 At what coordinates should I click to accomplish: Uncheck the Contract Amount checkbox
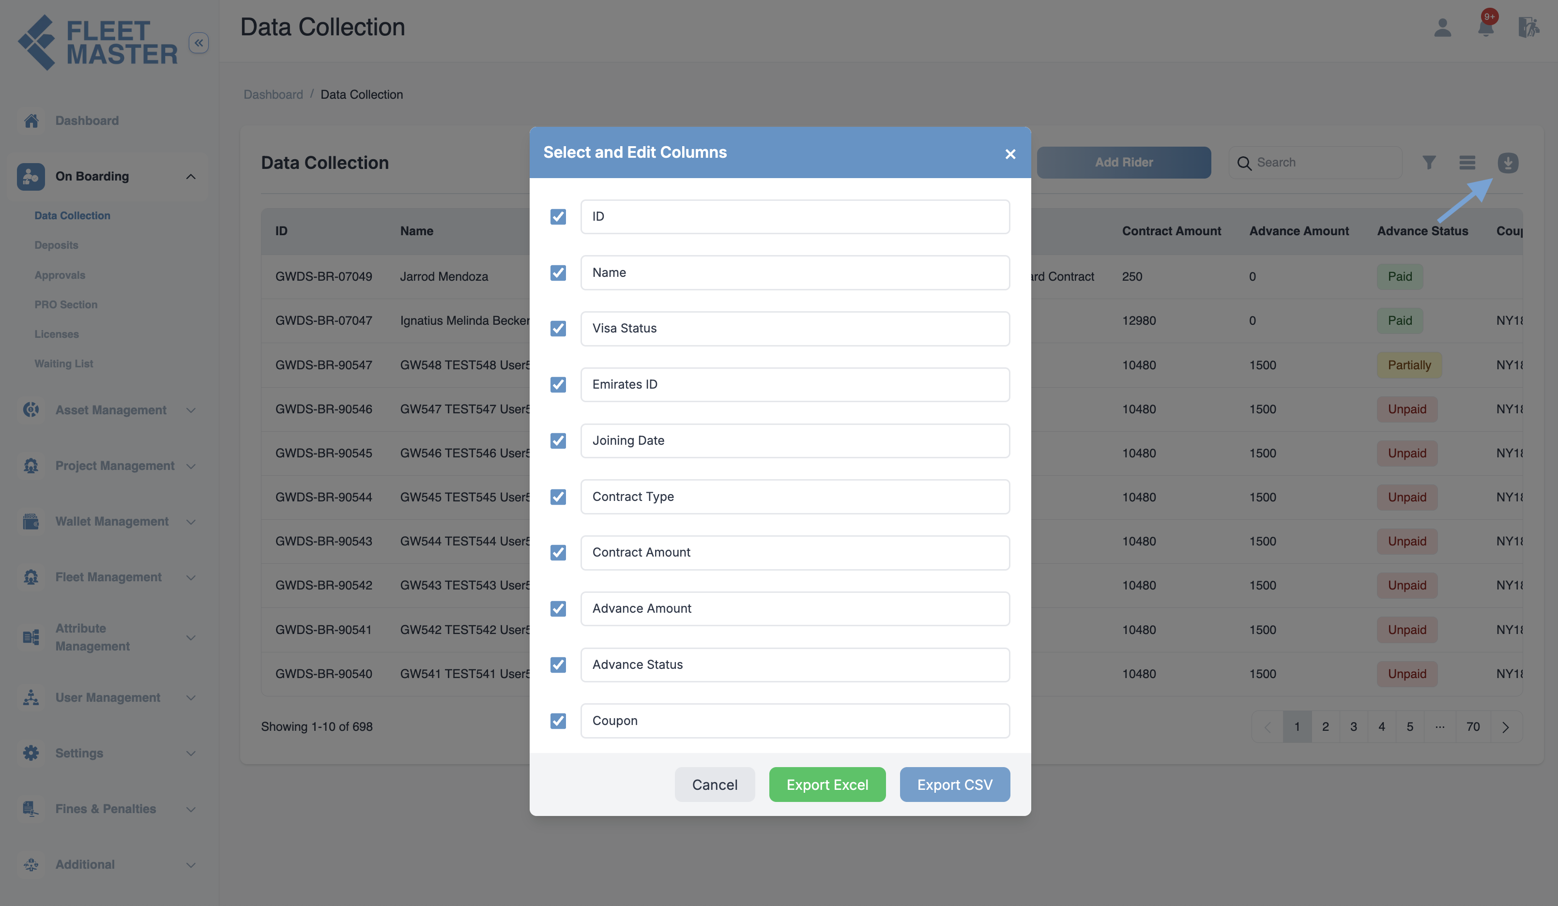[x=558, y=553]
